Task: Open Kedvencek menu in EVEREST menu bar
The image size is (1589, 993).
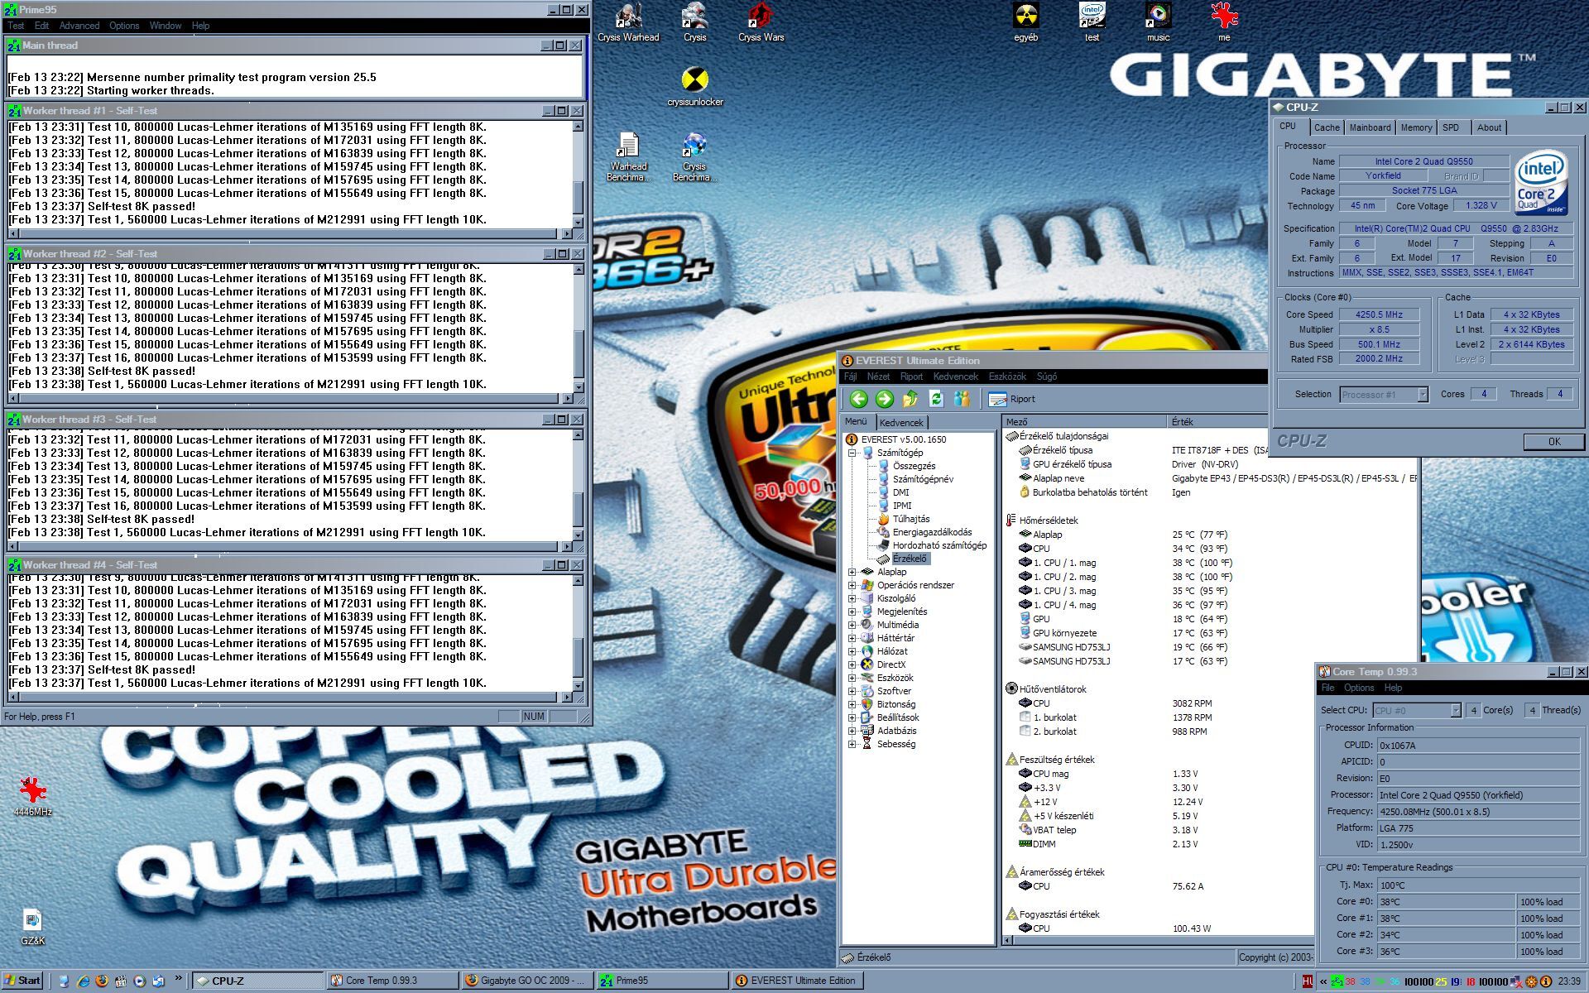Action: coord(955,377)
